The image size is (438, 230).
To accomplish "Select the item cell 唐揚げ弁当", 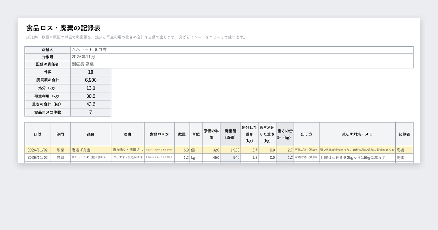I will point(91,150).
